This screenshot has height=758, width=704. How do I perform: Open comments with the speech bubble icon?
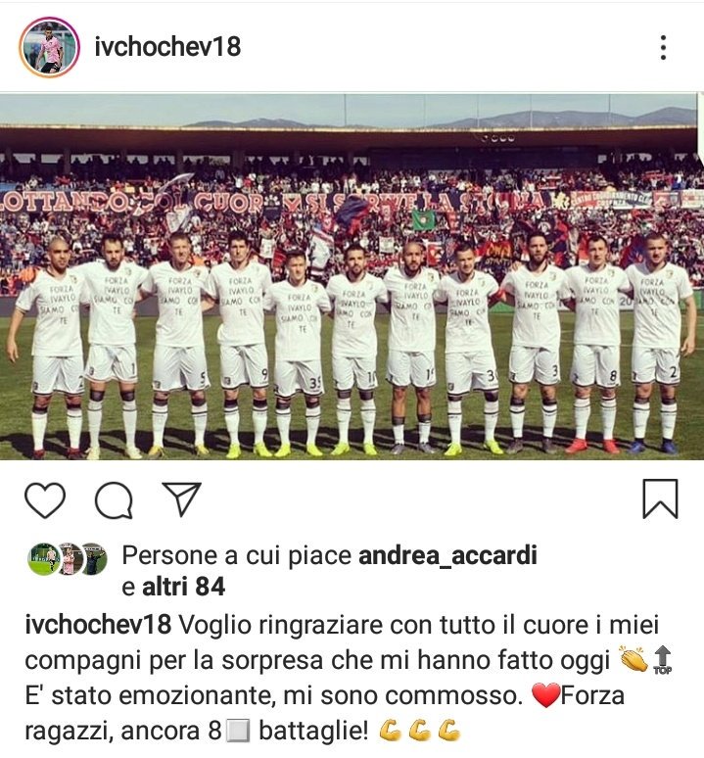point(114,499)
